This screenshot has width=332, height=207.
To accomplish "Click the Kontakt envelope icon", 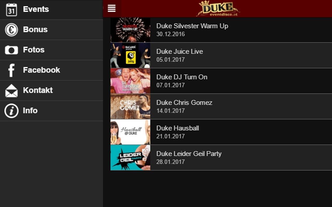I will 11,91.
